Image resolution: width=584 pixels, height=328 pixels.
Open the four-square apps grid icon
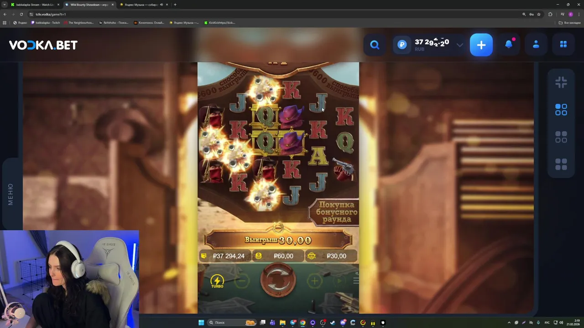(563, 44)
